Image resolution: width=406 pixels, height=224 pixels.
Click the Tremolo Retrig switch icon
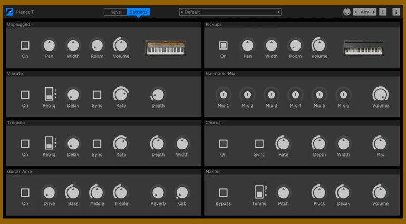49,143
